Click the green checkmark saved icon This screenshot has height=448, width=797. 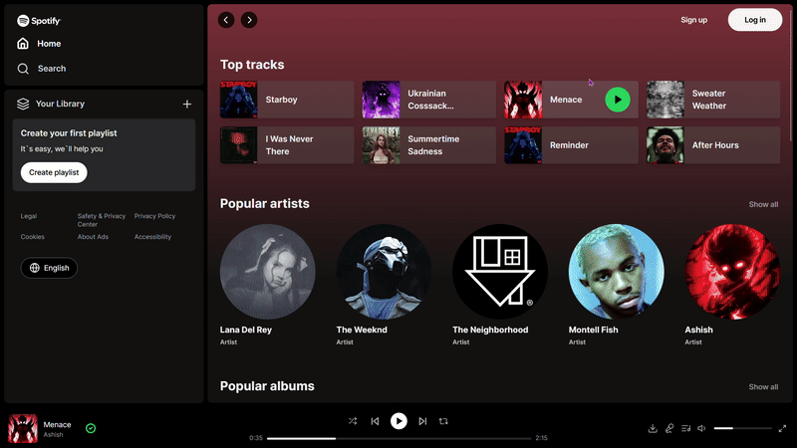point(91,428)
